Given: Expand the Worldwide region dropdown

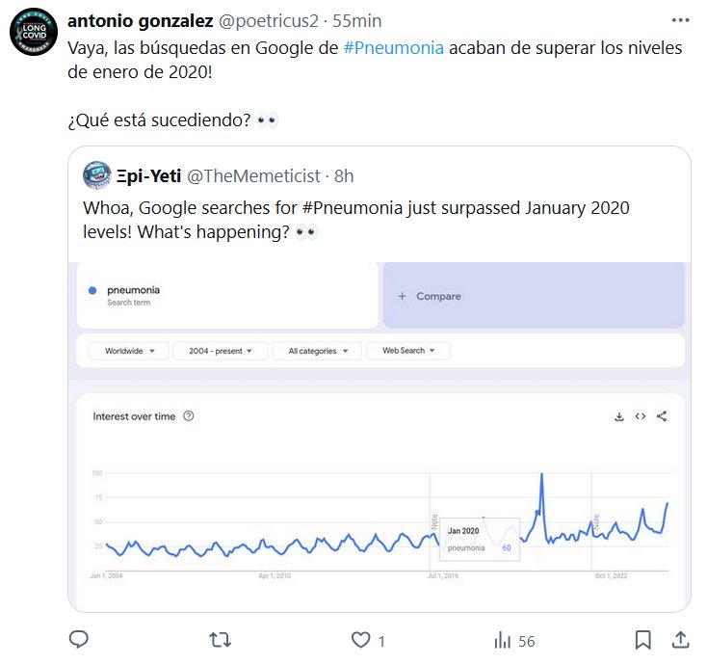Looking at the screenshot, I should point(129,351).
